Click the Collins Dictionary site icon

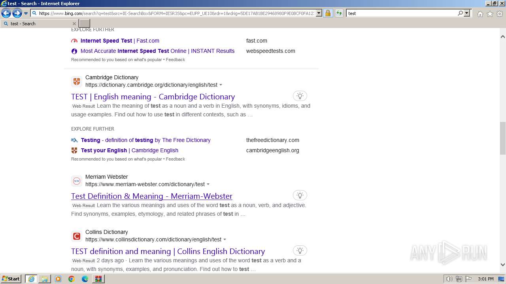pyautogui.click(x=77, y=236)
